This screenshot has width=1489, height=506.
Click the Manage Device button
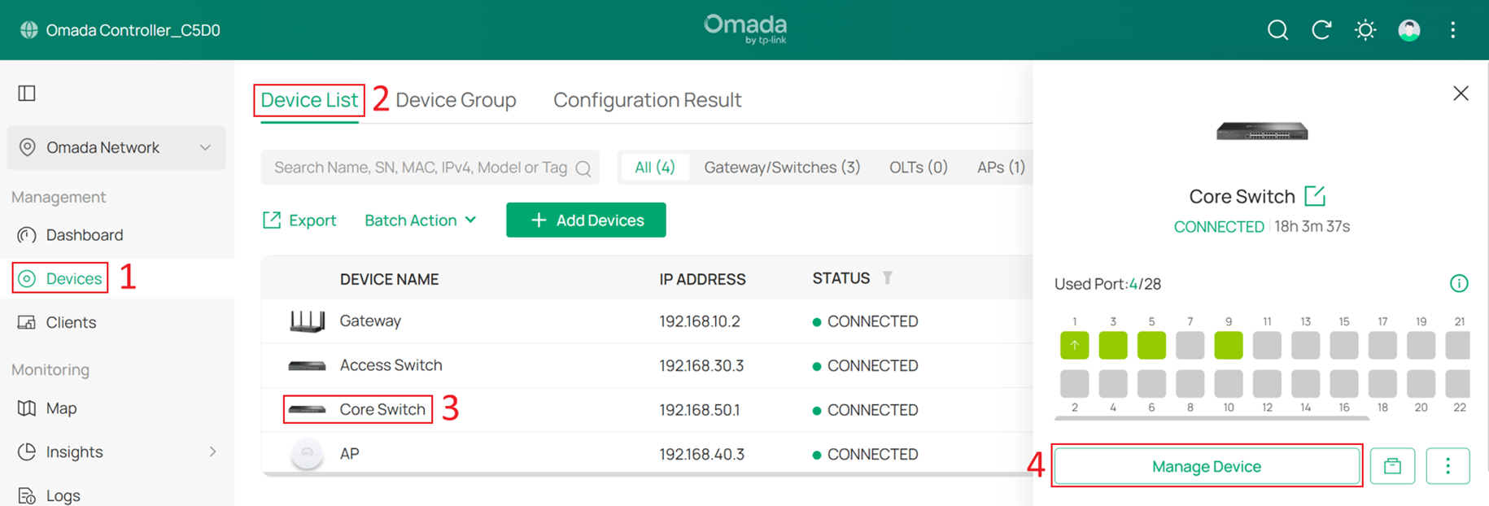[1207, 466]
